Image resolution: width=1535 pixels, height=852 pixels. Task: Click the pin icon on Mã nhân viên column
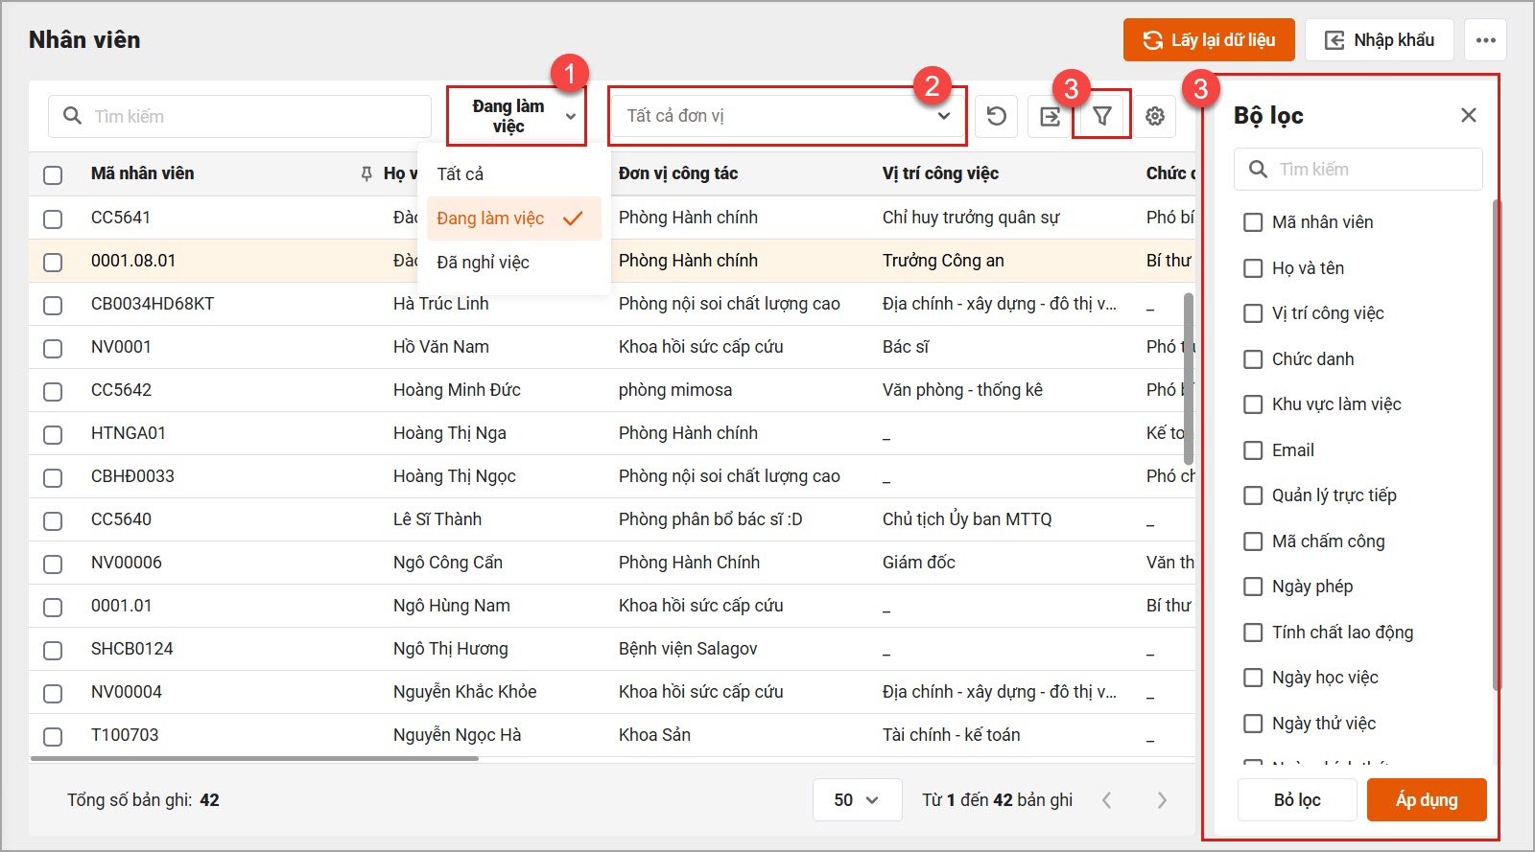366,173
